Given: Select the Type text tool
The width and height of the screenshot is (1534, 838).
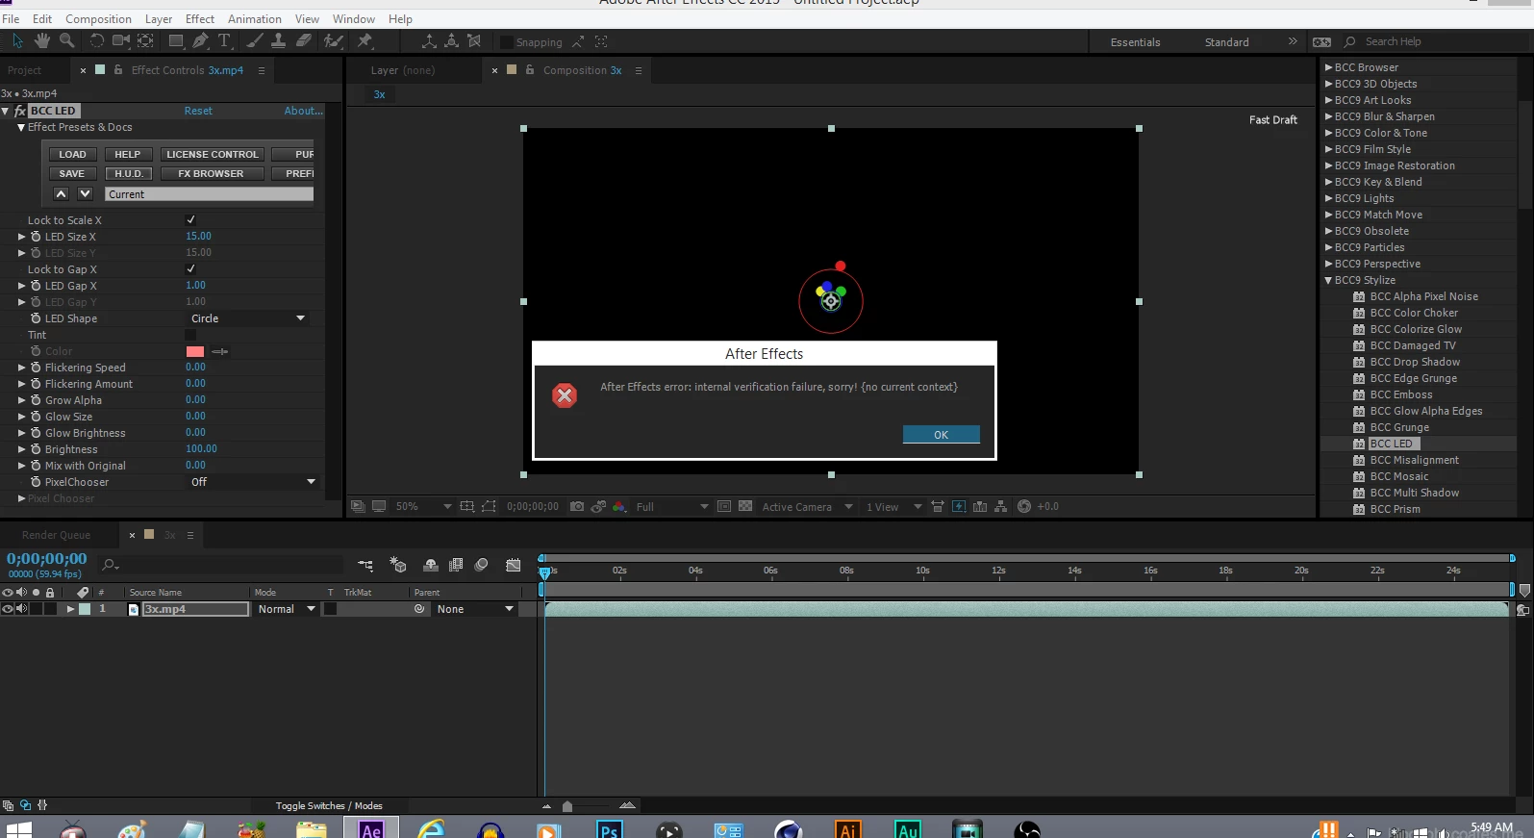Looking at the screenshot, I should coord(224,40).
